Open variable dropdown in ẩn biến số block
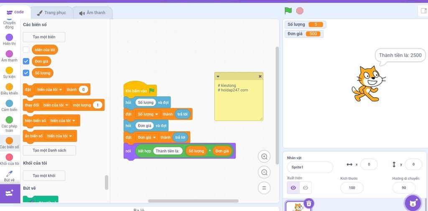Screen dimensions: 428x211 [x=59, y=136]
